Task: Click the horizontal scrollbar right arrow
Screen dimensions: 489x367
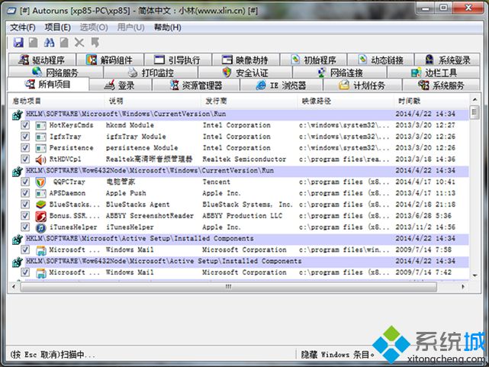Action: tap(463, 286)
